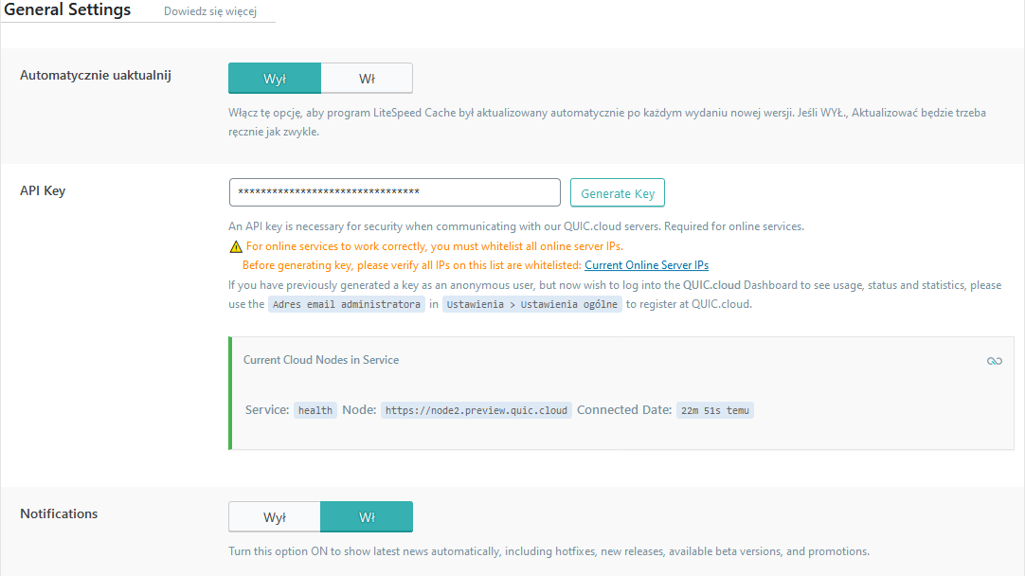Click the link icon in Cloud Nodes box

coord(995,361)
